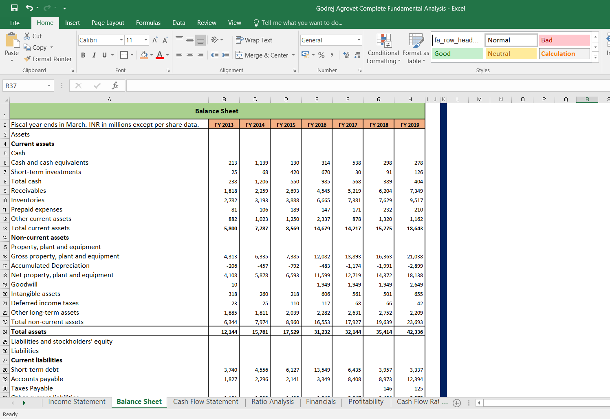Open the Page Layout ribbon tab
Screen dimensions: 610x419
[108, 23]
